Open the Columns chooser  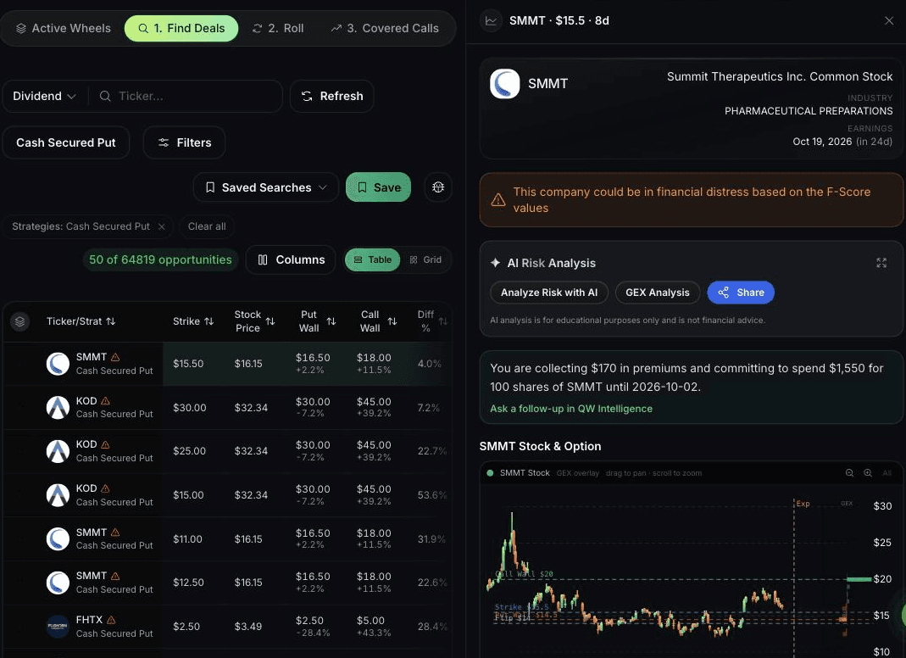click(291, 259)
